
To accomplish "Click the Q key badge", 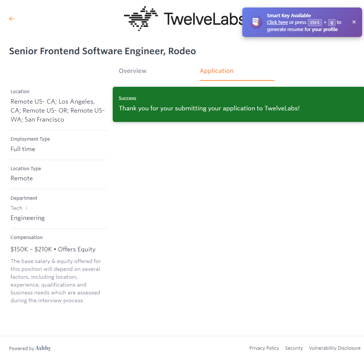I will 331,22.
